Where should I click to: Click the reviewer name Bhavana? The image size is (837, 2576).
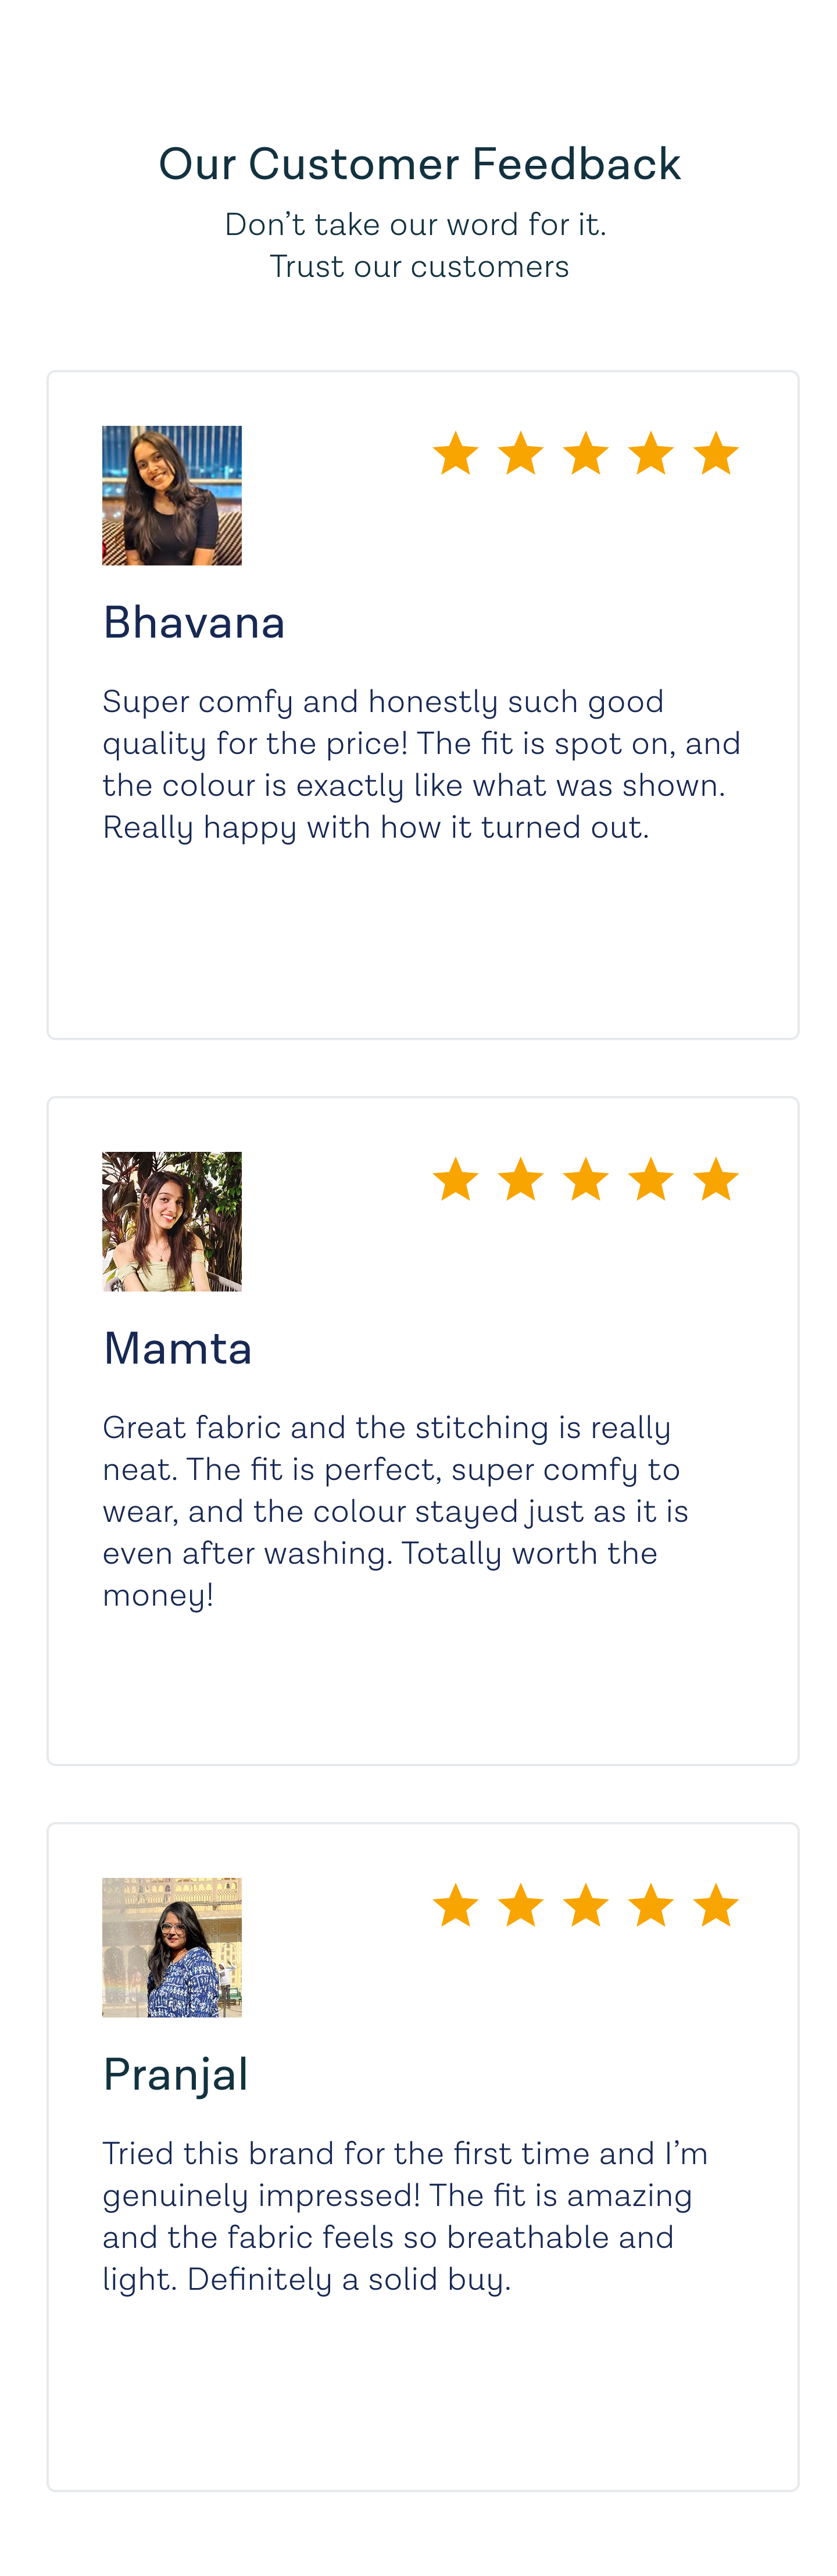[x=195, y=622]
